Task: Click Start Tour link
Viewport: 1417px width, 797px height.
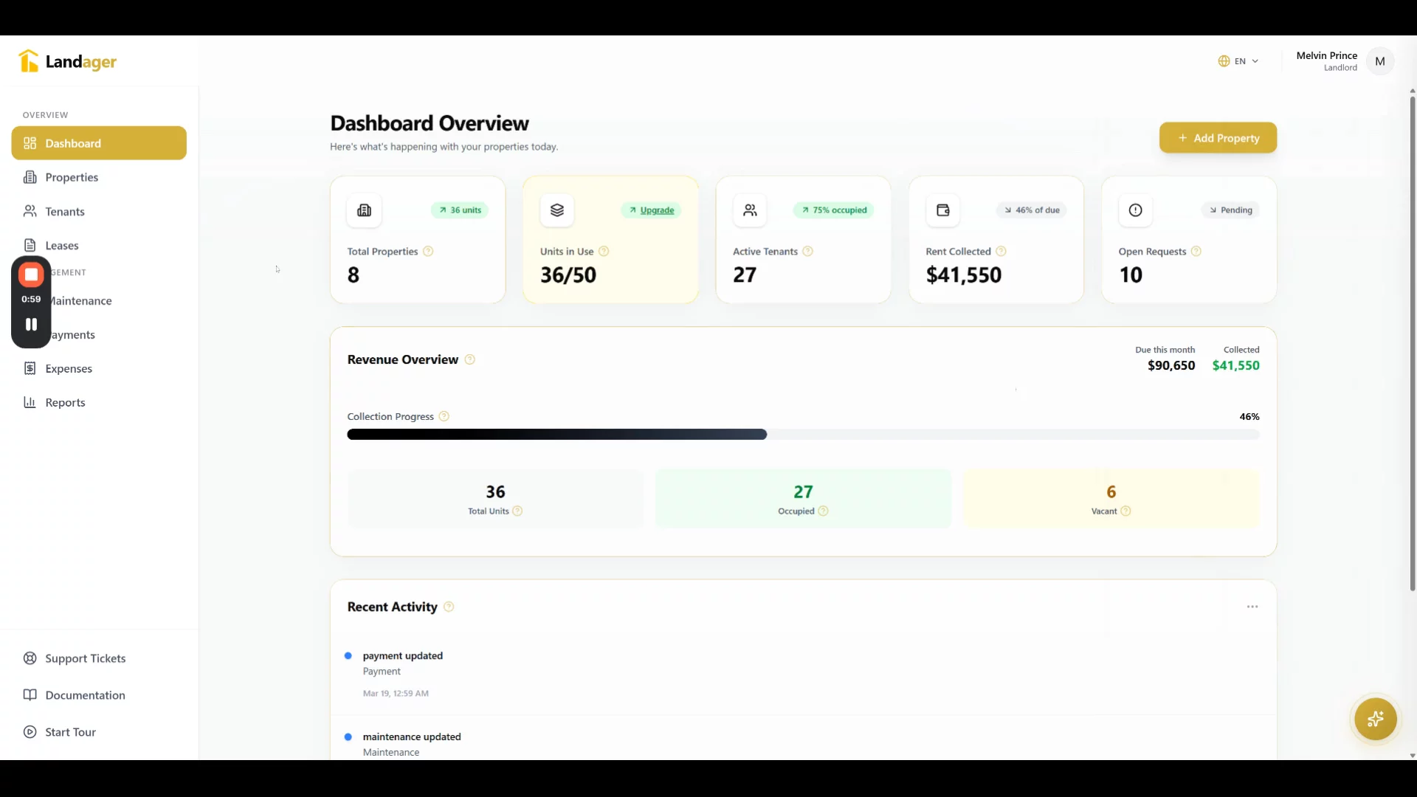Action: (99, 732)
